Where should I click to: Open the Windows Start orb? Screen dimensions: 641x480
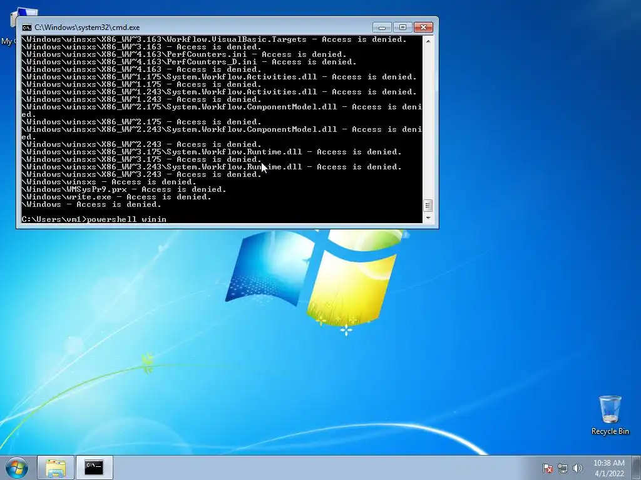(x=17, y=467)
